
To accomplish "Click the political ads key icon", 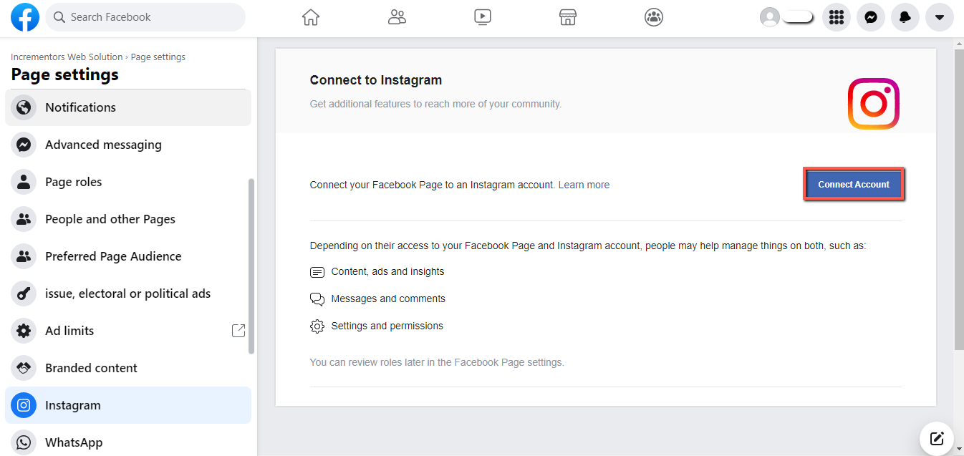I will [24, 294].
